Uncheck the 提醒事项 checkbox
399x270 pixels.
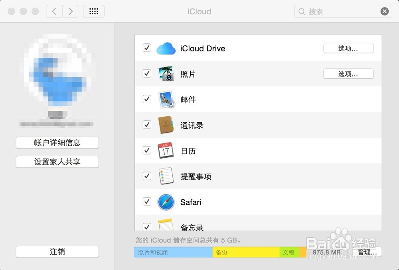pyautogui.click(x=147, y=176)
